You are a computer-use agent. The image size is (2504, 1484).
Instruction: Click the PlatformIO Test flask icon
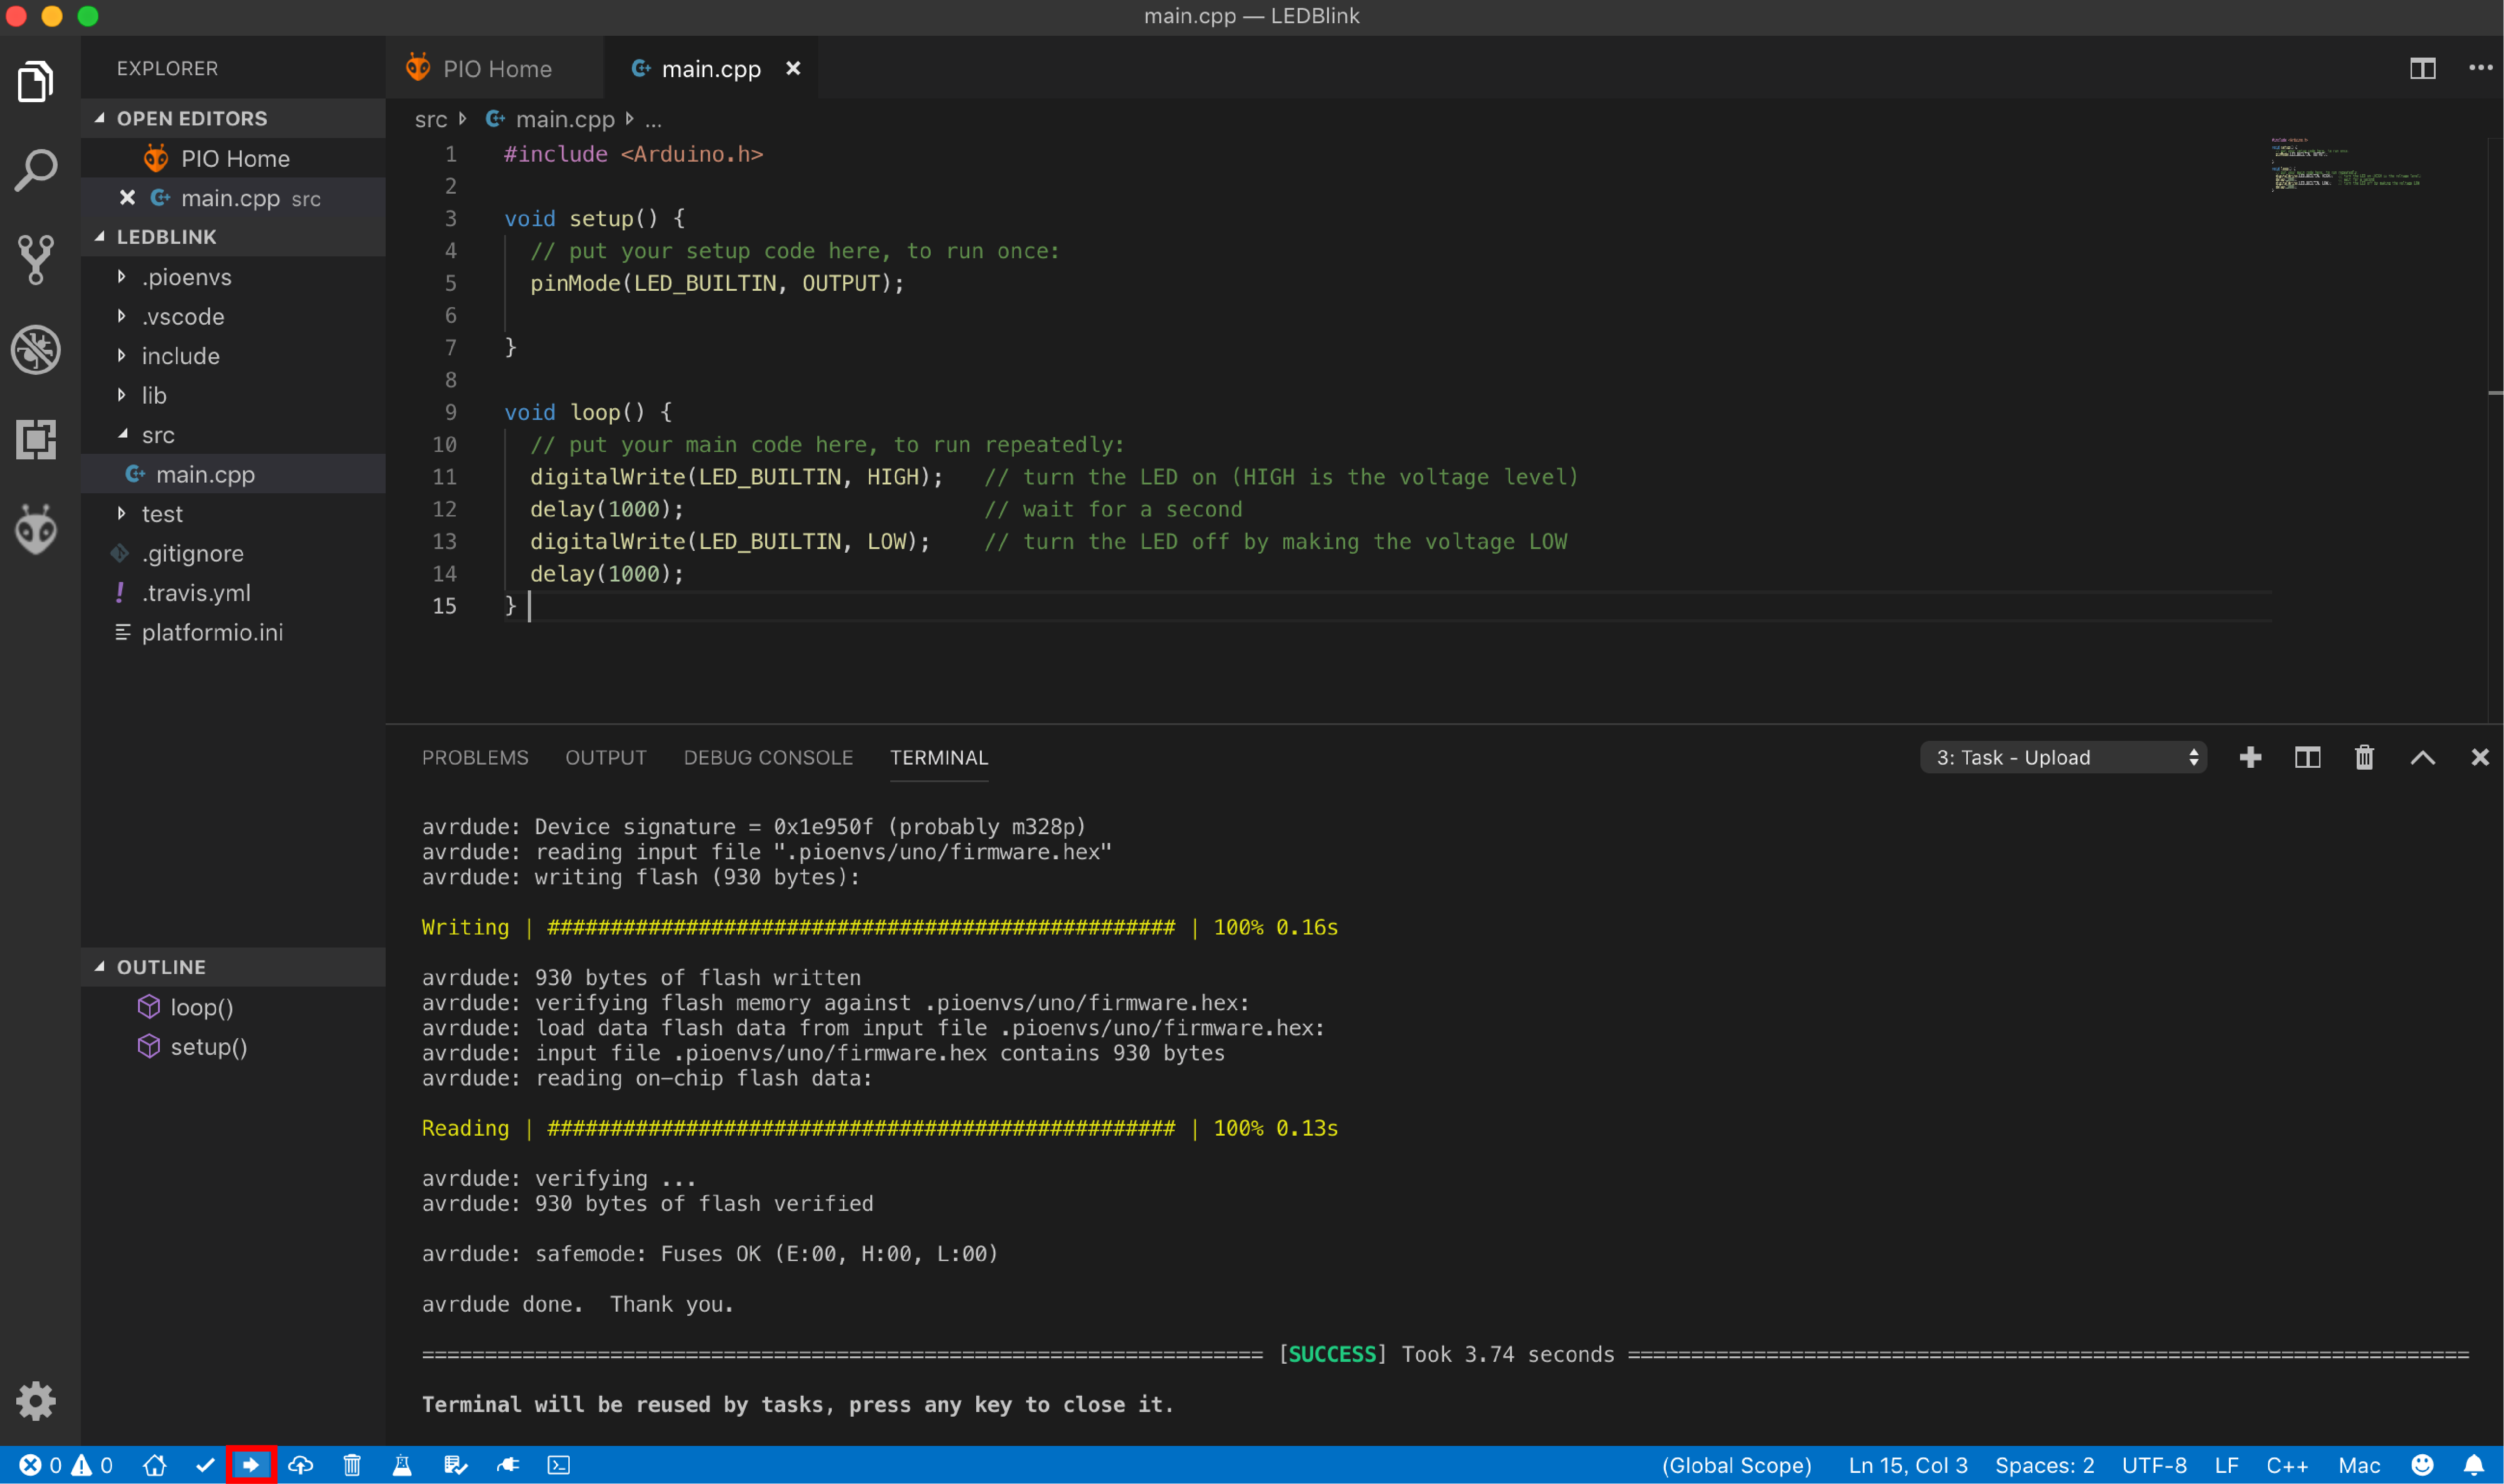[402, 1465]
